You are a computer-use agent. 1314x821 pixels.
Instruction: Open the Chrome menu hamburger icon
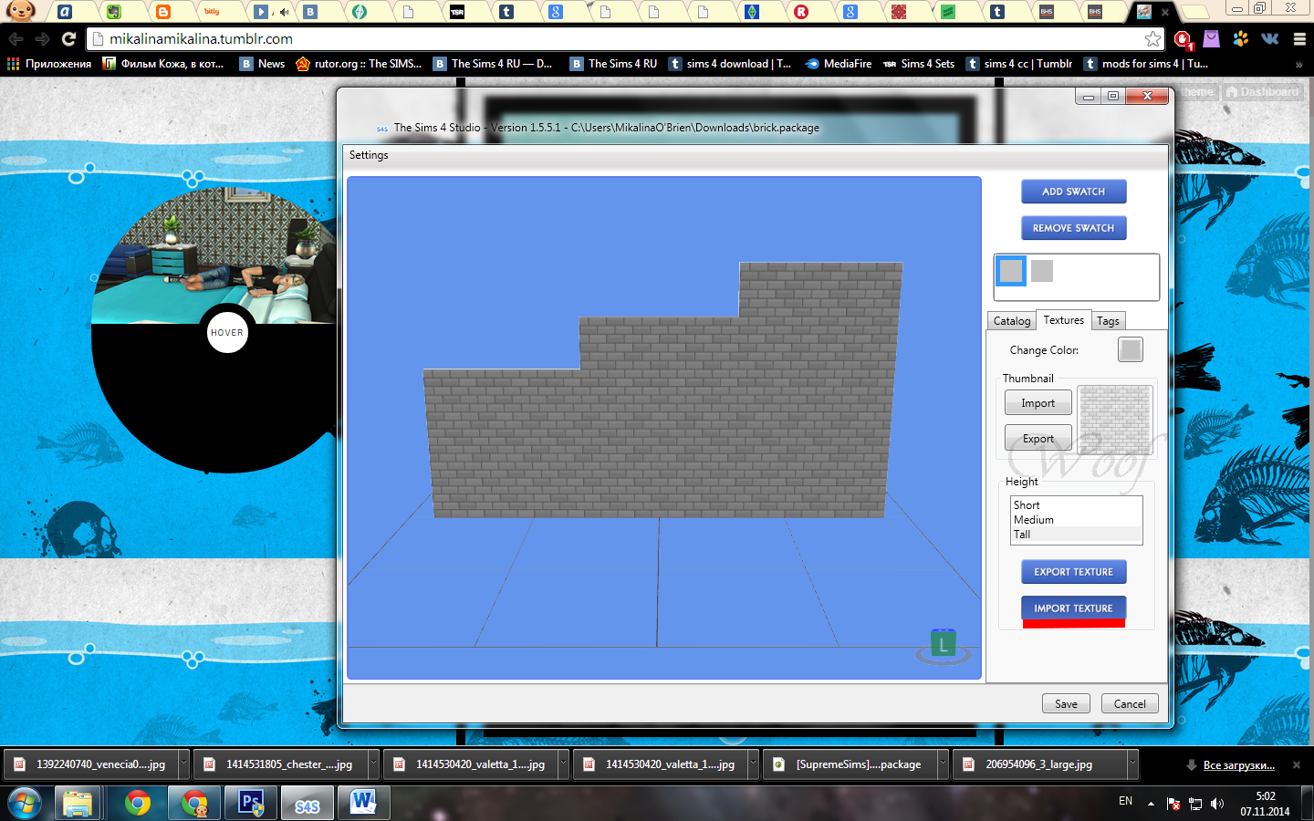tap(1299, 39)
